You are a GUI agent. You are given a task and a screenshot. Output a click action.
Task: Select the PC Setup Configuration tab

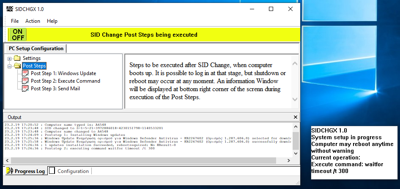36,49
